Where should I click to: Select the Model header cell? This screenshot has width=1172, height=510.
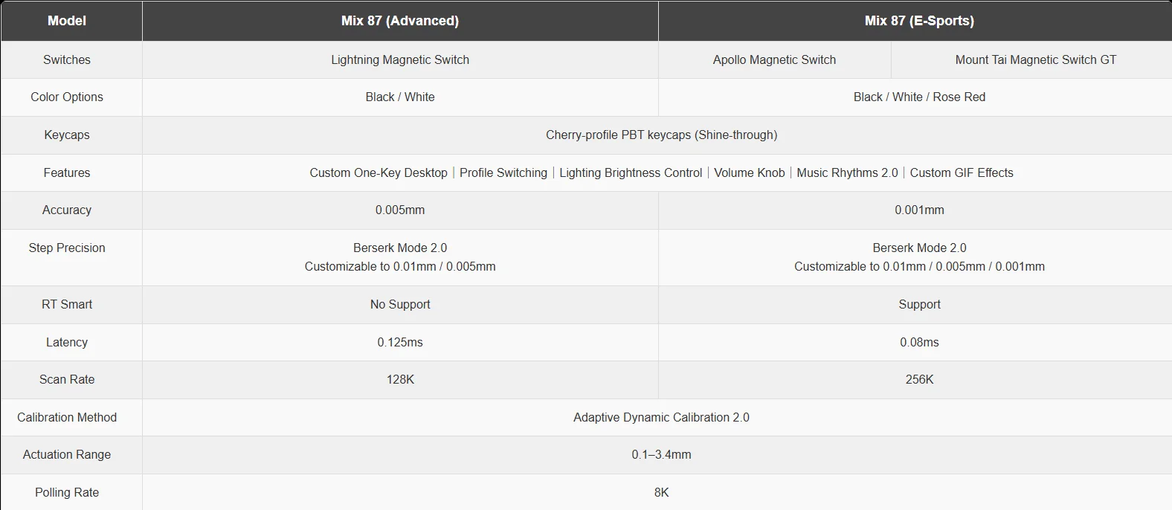67,21
